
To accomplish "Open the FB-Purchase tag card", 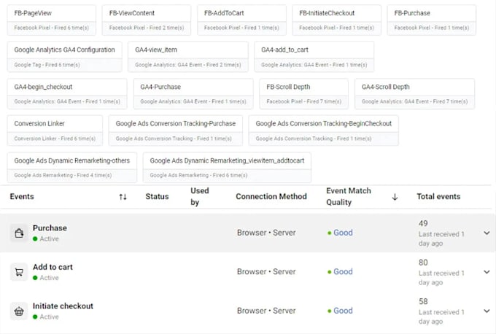I will (432, 20).
